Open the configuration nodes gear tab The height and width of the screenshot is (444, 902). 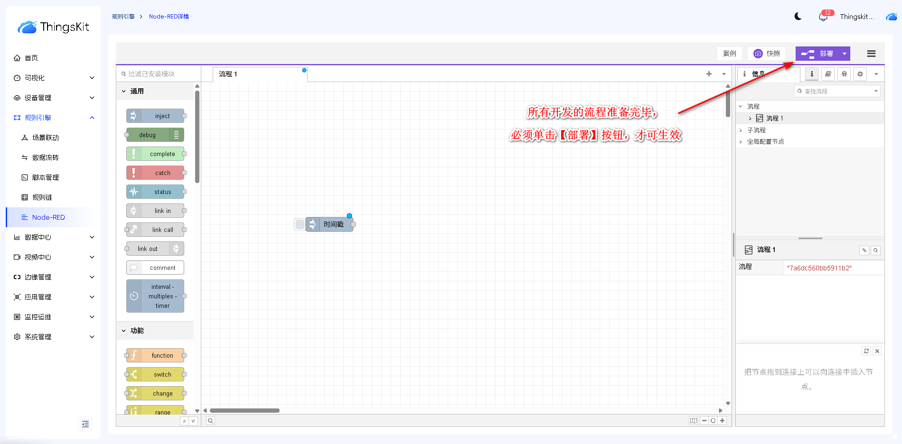(860, 74)
